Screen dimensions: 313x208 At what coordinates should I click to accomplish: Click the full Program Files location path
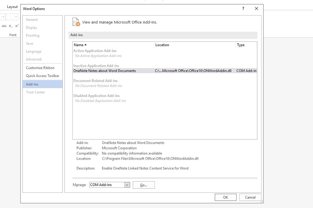coord(150,159)
